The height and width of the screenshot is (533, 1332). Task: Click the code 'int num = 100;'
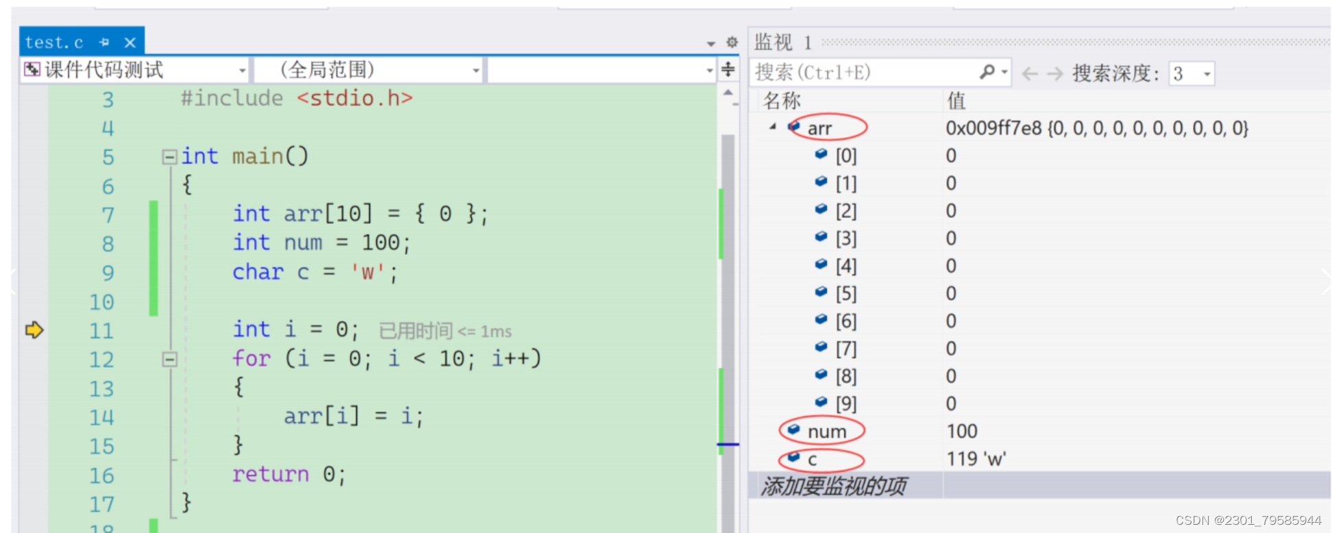pyautogui.click(x=321, y=243)
